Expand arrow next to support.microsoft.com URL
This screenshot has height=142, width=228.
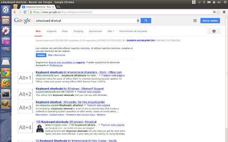pyautogui.click(x=75, y=92)
